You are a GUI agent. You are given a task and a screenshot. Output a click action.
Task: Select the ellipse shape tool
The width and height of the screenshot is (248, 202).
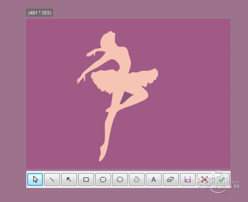(120, 179)
